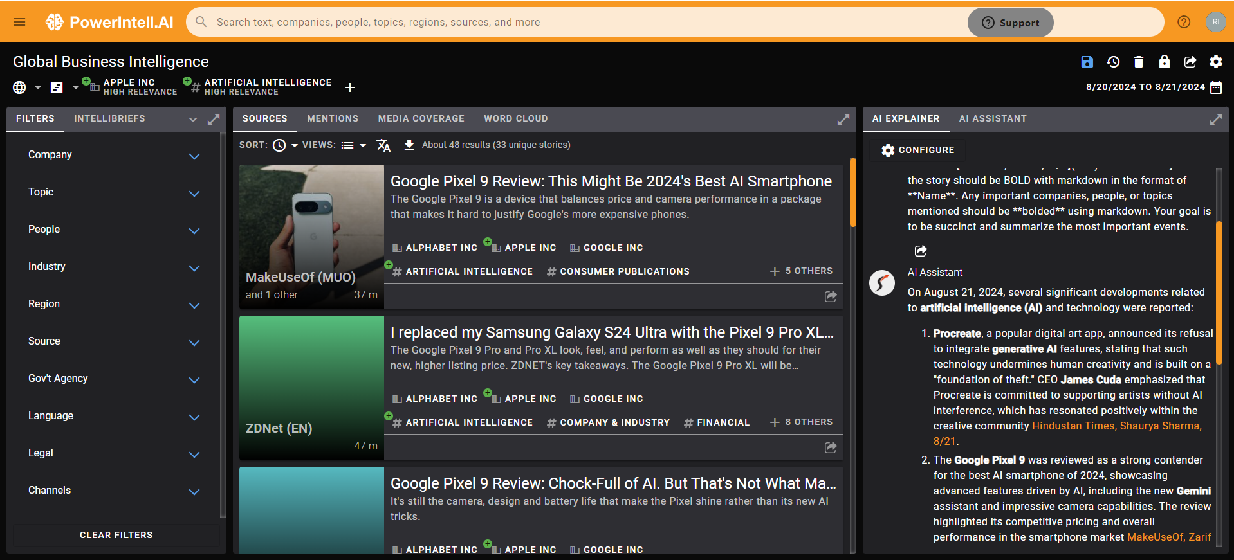Open MakeUseOf source citation link
This screenshot has width=1234, height=560.
[x=1169, y=537]
